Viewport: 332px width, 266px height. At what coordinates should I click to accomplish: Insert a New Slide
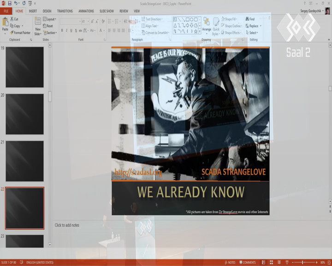click(x=38, y=26)
